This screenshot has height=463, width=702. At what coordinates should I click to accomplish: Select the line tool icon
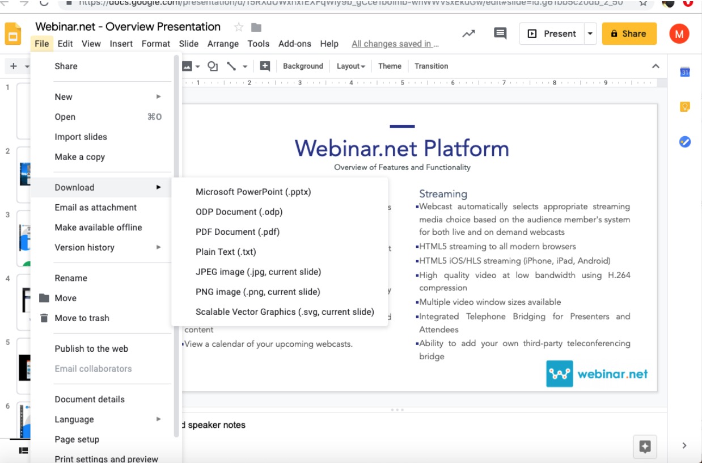pyautogui.click(x=231, y=66)
